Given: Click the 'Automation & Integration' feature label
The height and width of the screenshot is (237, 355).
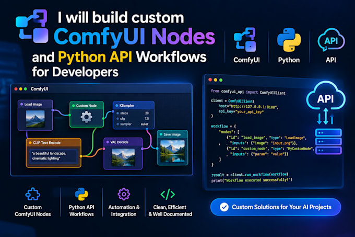Looking at the screenshot, I should point(124,211).
